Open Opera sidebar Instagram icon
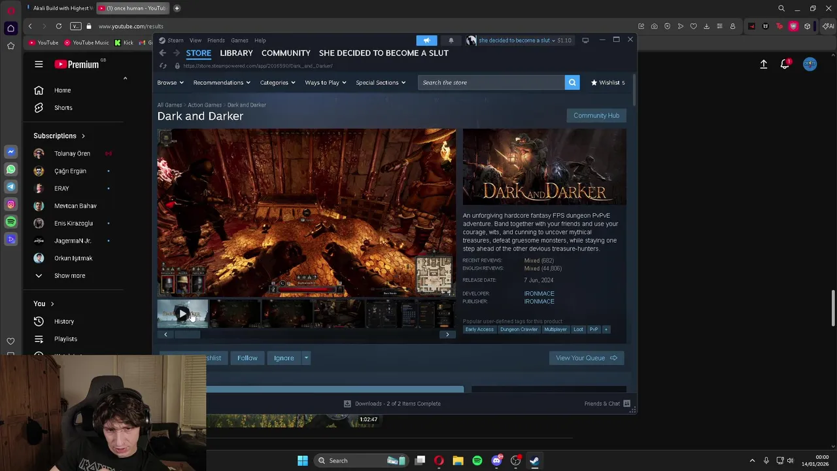 click(10, 204)
